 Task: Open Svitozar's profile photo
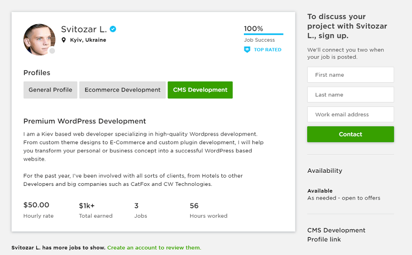tap(40, 39)
